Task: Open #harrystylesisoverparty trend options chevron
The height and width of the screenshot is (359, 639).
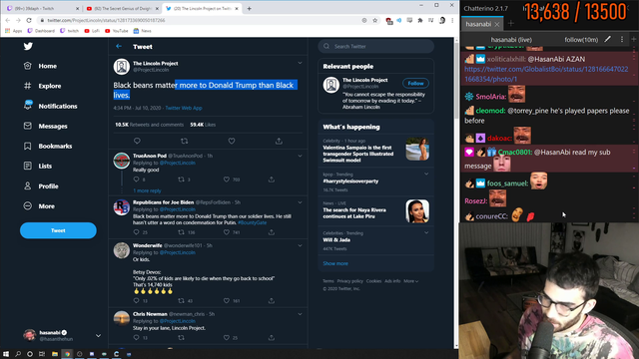Action: 426,174
